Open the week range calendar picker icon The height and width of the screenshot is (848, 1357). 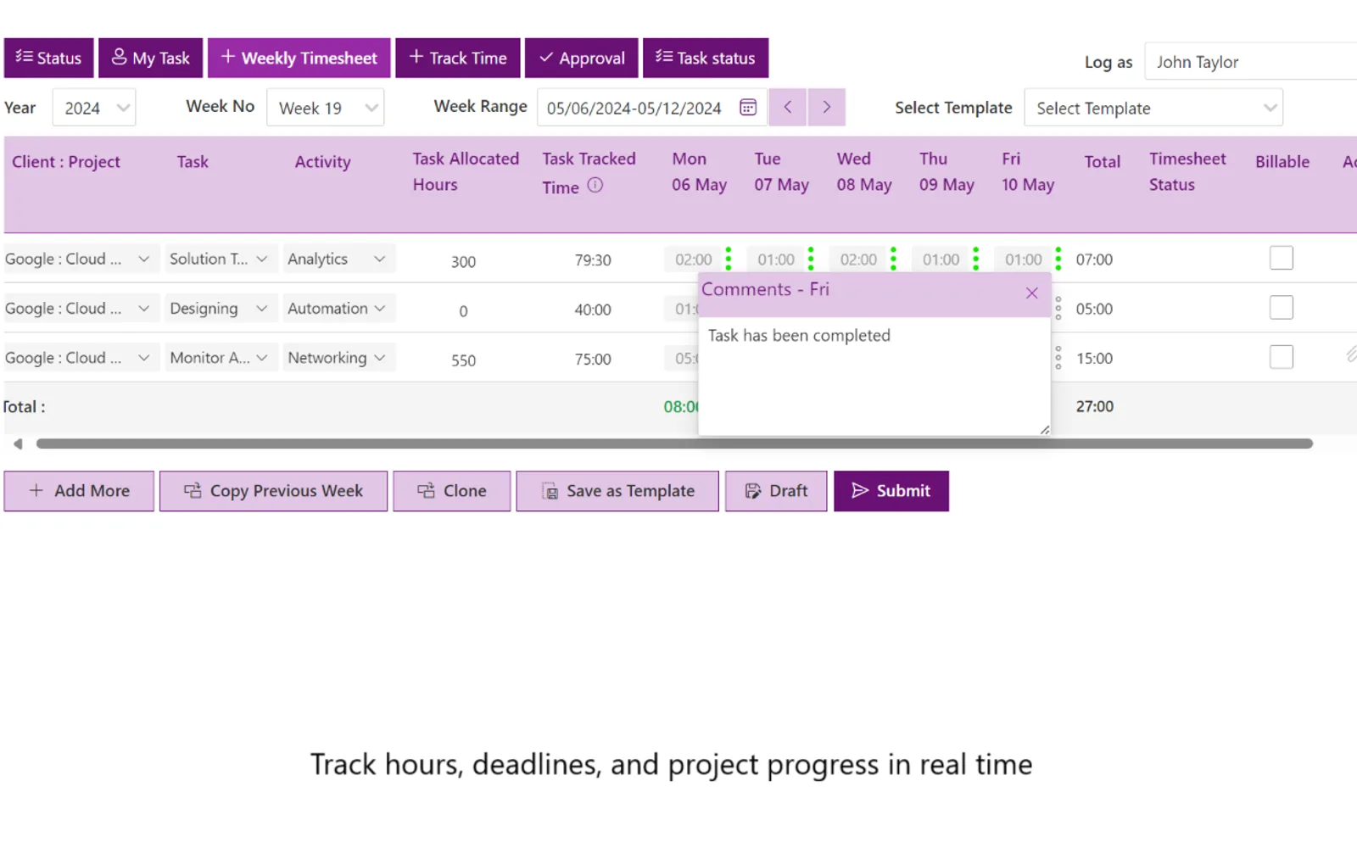[x=748, y=108]
